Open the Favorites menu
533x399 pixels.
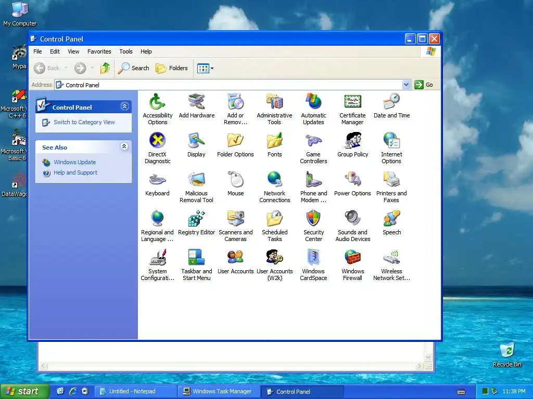(99, 51)
